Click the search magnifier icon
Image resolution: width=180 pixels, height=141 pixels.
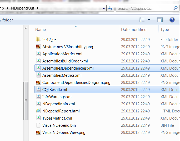pos(176,8)
